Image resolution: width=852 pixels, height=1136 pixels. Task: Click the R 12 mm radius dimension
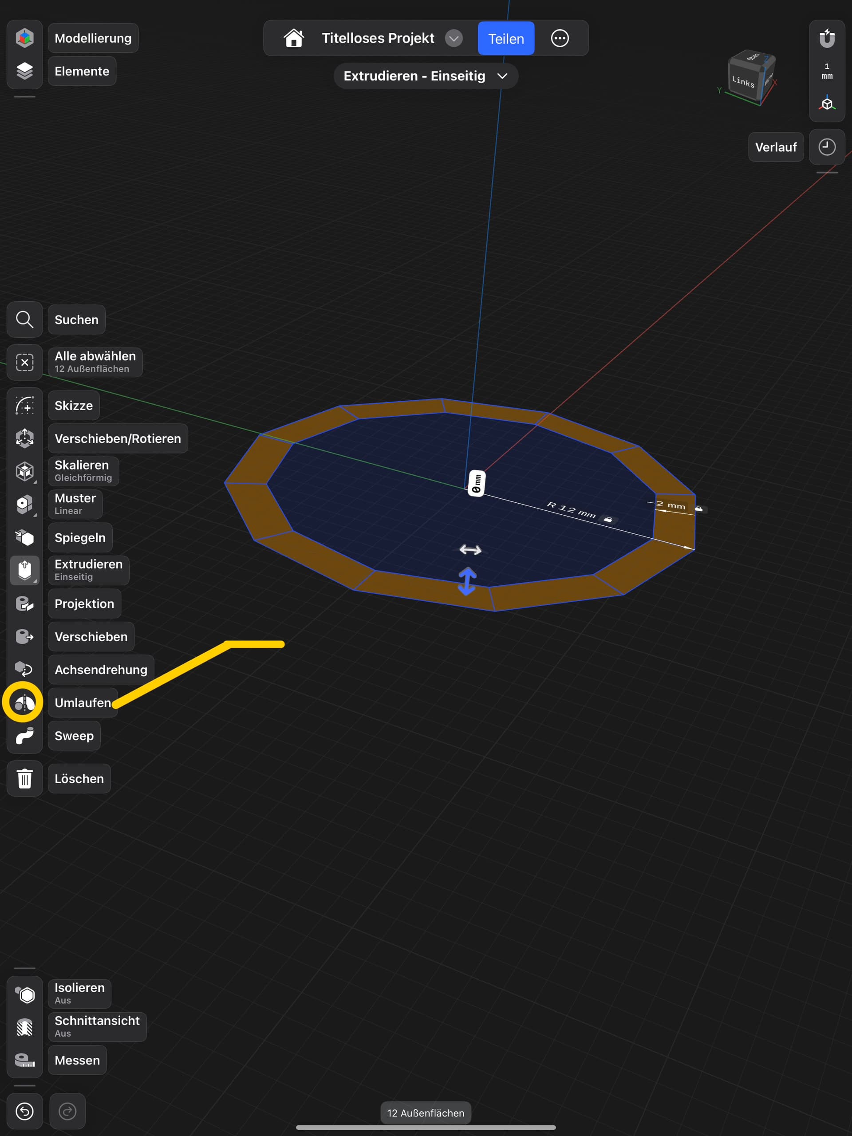point(571,510)
